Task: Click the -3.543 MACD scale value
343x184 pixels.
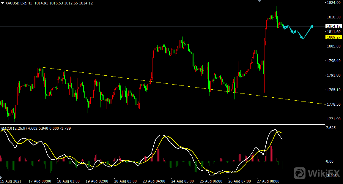Action: click(x=332, y=176)
